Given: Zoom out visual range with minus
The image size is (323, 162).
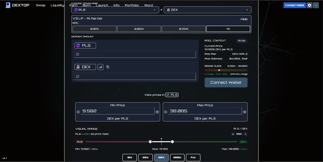Looking at the screenshot, I should pos(245,134).
